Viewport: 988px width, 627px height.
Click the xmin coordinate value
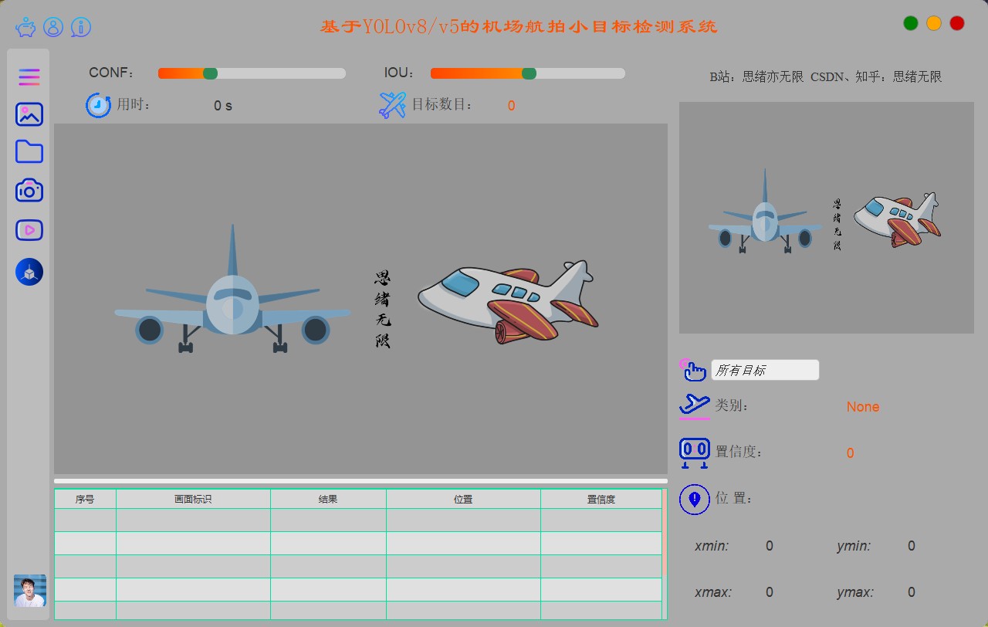point(770,546)
